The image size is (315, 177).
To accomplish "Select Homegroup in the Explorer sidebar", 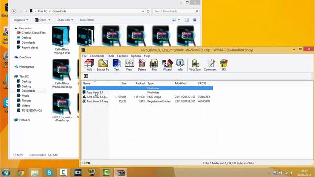I will pos(24,67).
